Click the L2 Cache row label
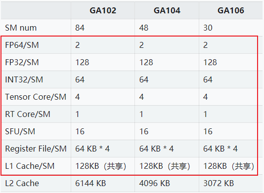This screenshot has height=193, width=264. click(x=22, y=183)
